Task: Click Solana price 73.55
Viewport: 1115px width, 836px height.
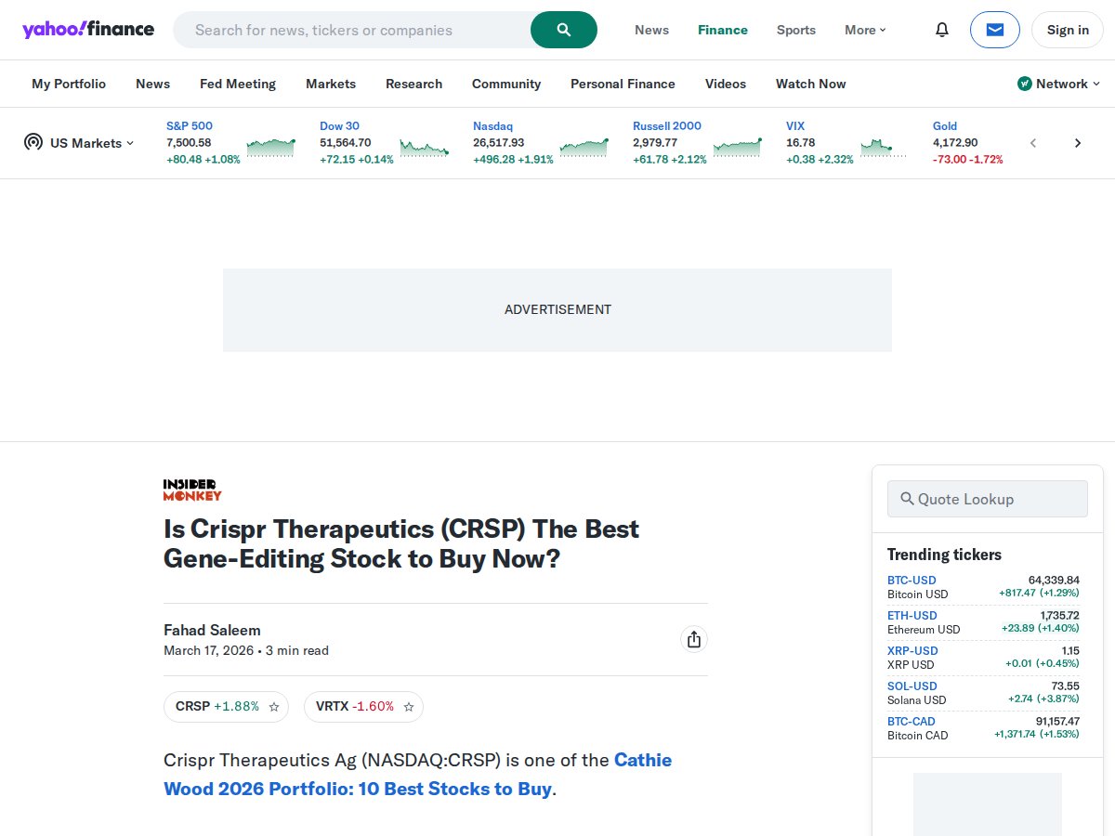Action: [1066, 686]
